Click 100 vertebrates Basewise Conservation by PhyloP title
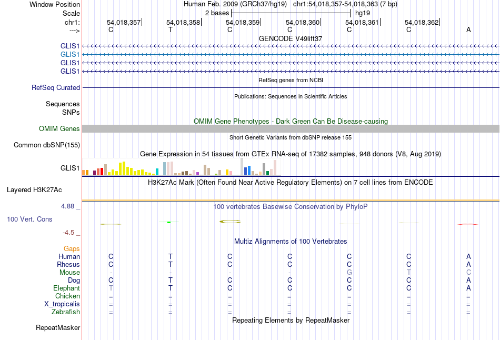Screen dimensions: 500x340 click(x=291, y=207)
